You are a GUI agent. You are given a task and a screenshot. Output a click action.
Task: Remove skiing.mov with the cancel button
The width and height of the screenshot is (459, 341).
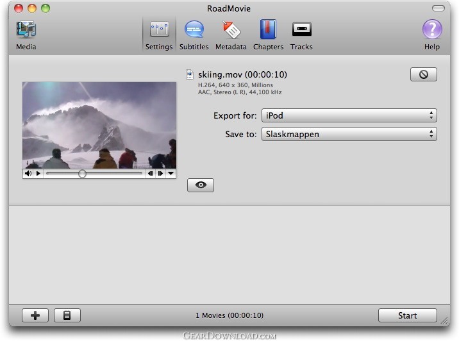click(424, 74)
